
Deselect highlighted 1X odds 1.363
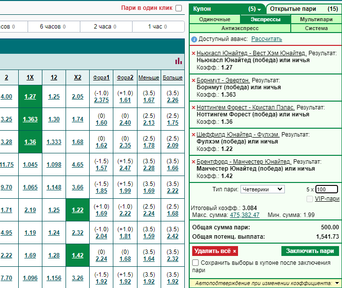point(30,119)
